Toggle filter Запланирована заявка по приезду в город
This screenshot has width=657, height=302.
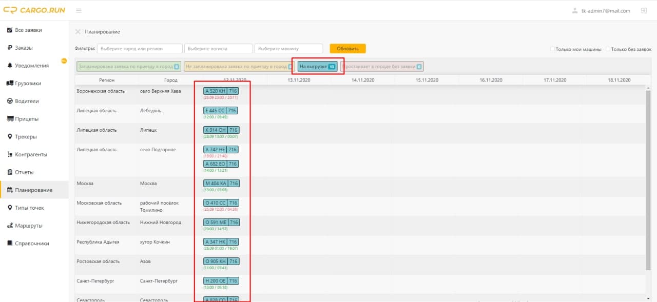pyautogui.click(x=128, y=67)
